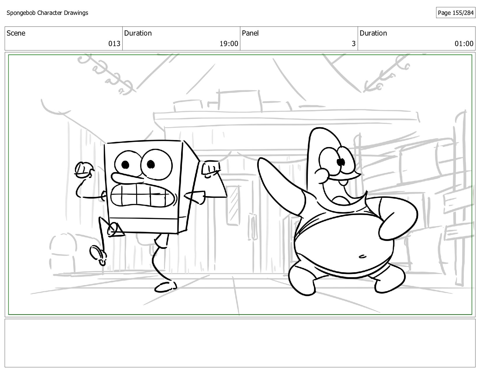Screen dimensions: 481x372
Task: Click the 'Page 155/284' page indicator
Action: 456,13
